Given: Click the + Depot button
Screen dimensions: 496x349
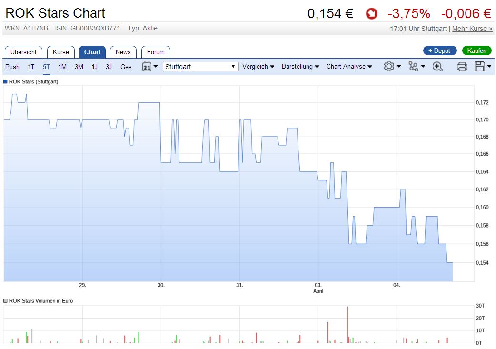Looking at the screenshot, I should click(440, 50).
